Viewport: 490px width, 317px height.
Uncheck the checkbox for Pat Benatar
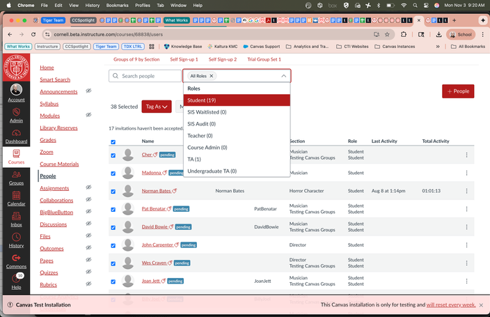click(113, 209)
